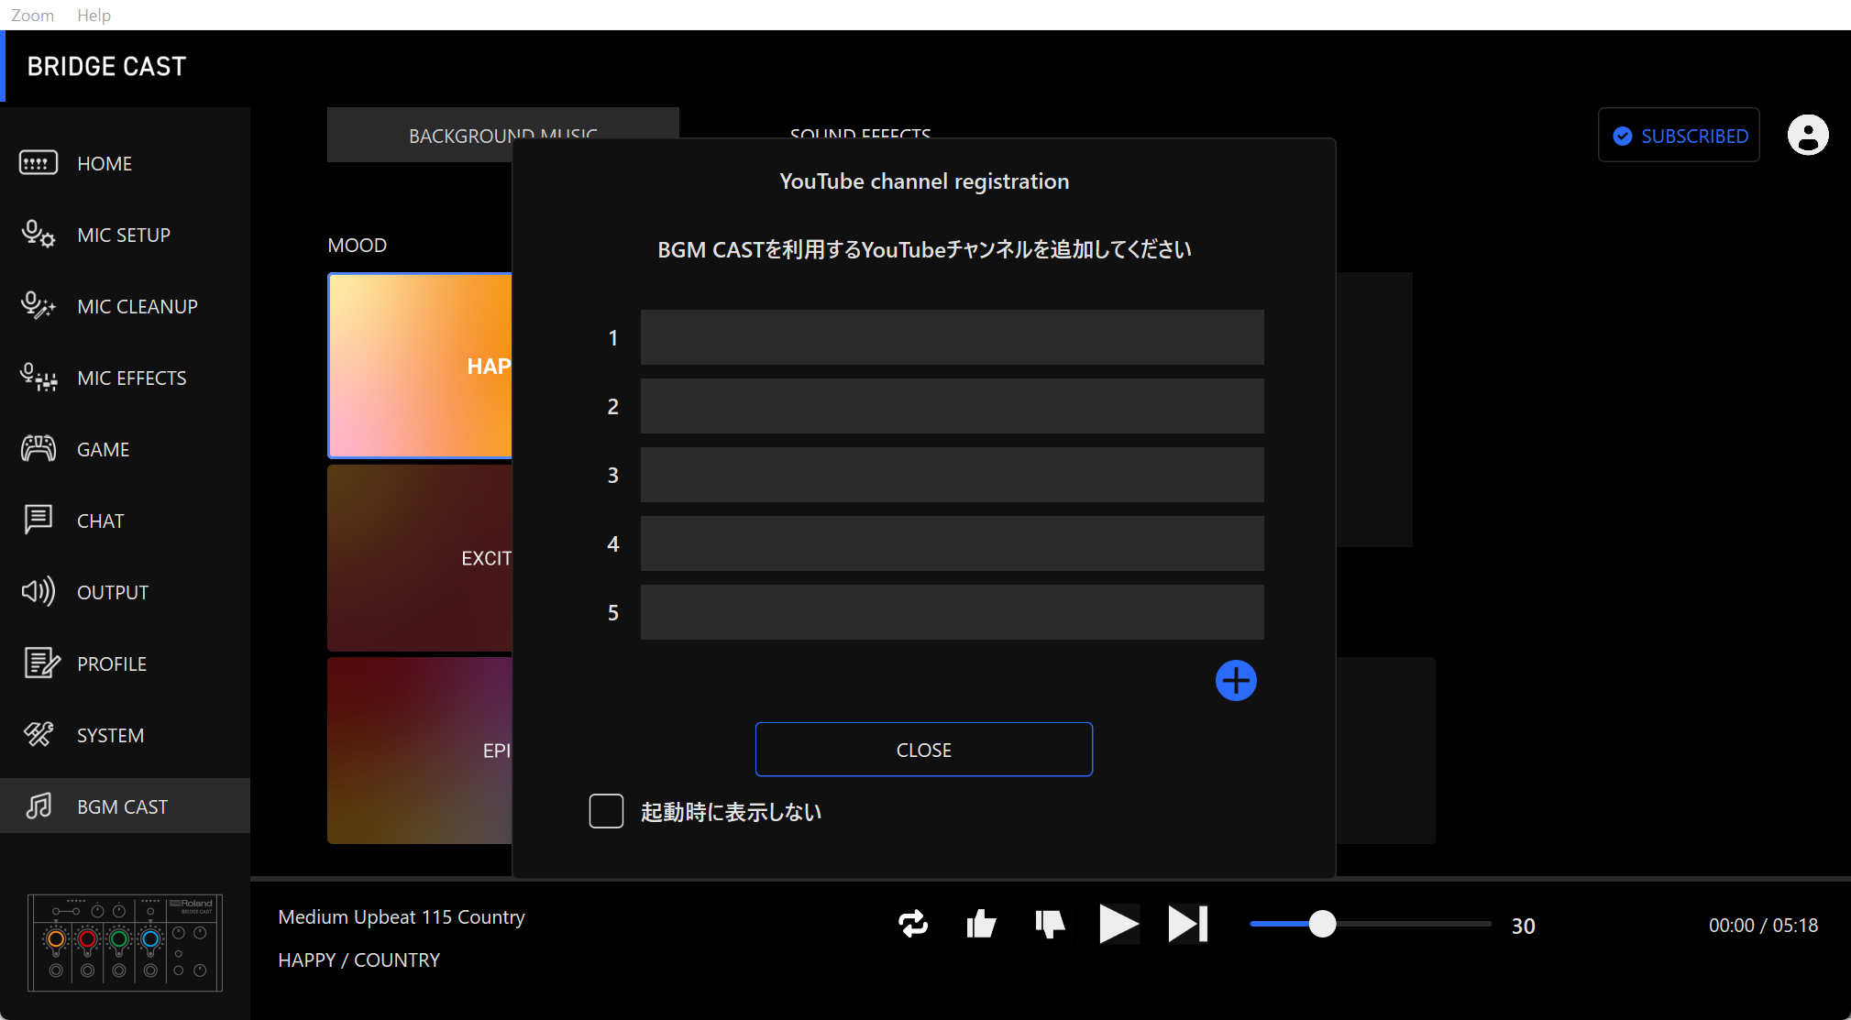The image size is (1851, 1020).
Task: Open the Zoom menu
Action: 33,16
